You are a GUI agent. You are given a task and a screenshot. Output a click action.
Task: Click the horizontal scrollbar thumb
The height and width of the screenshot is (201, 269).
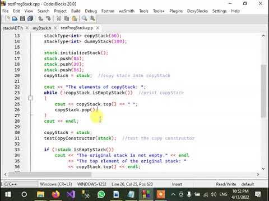[x=50, y=174]
